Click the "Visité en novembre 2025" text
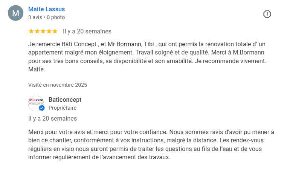This screenshot has width=287, height=169. 58,85
